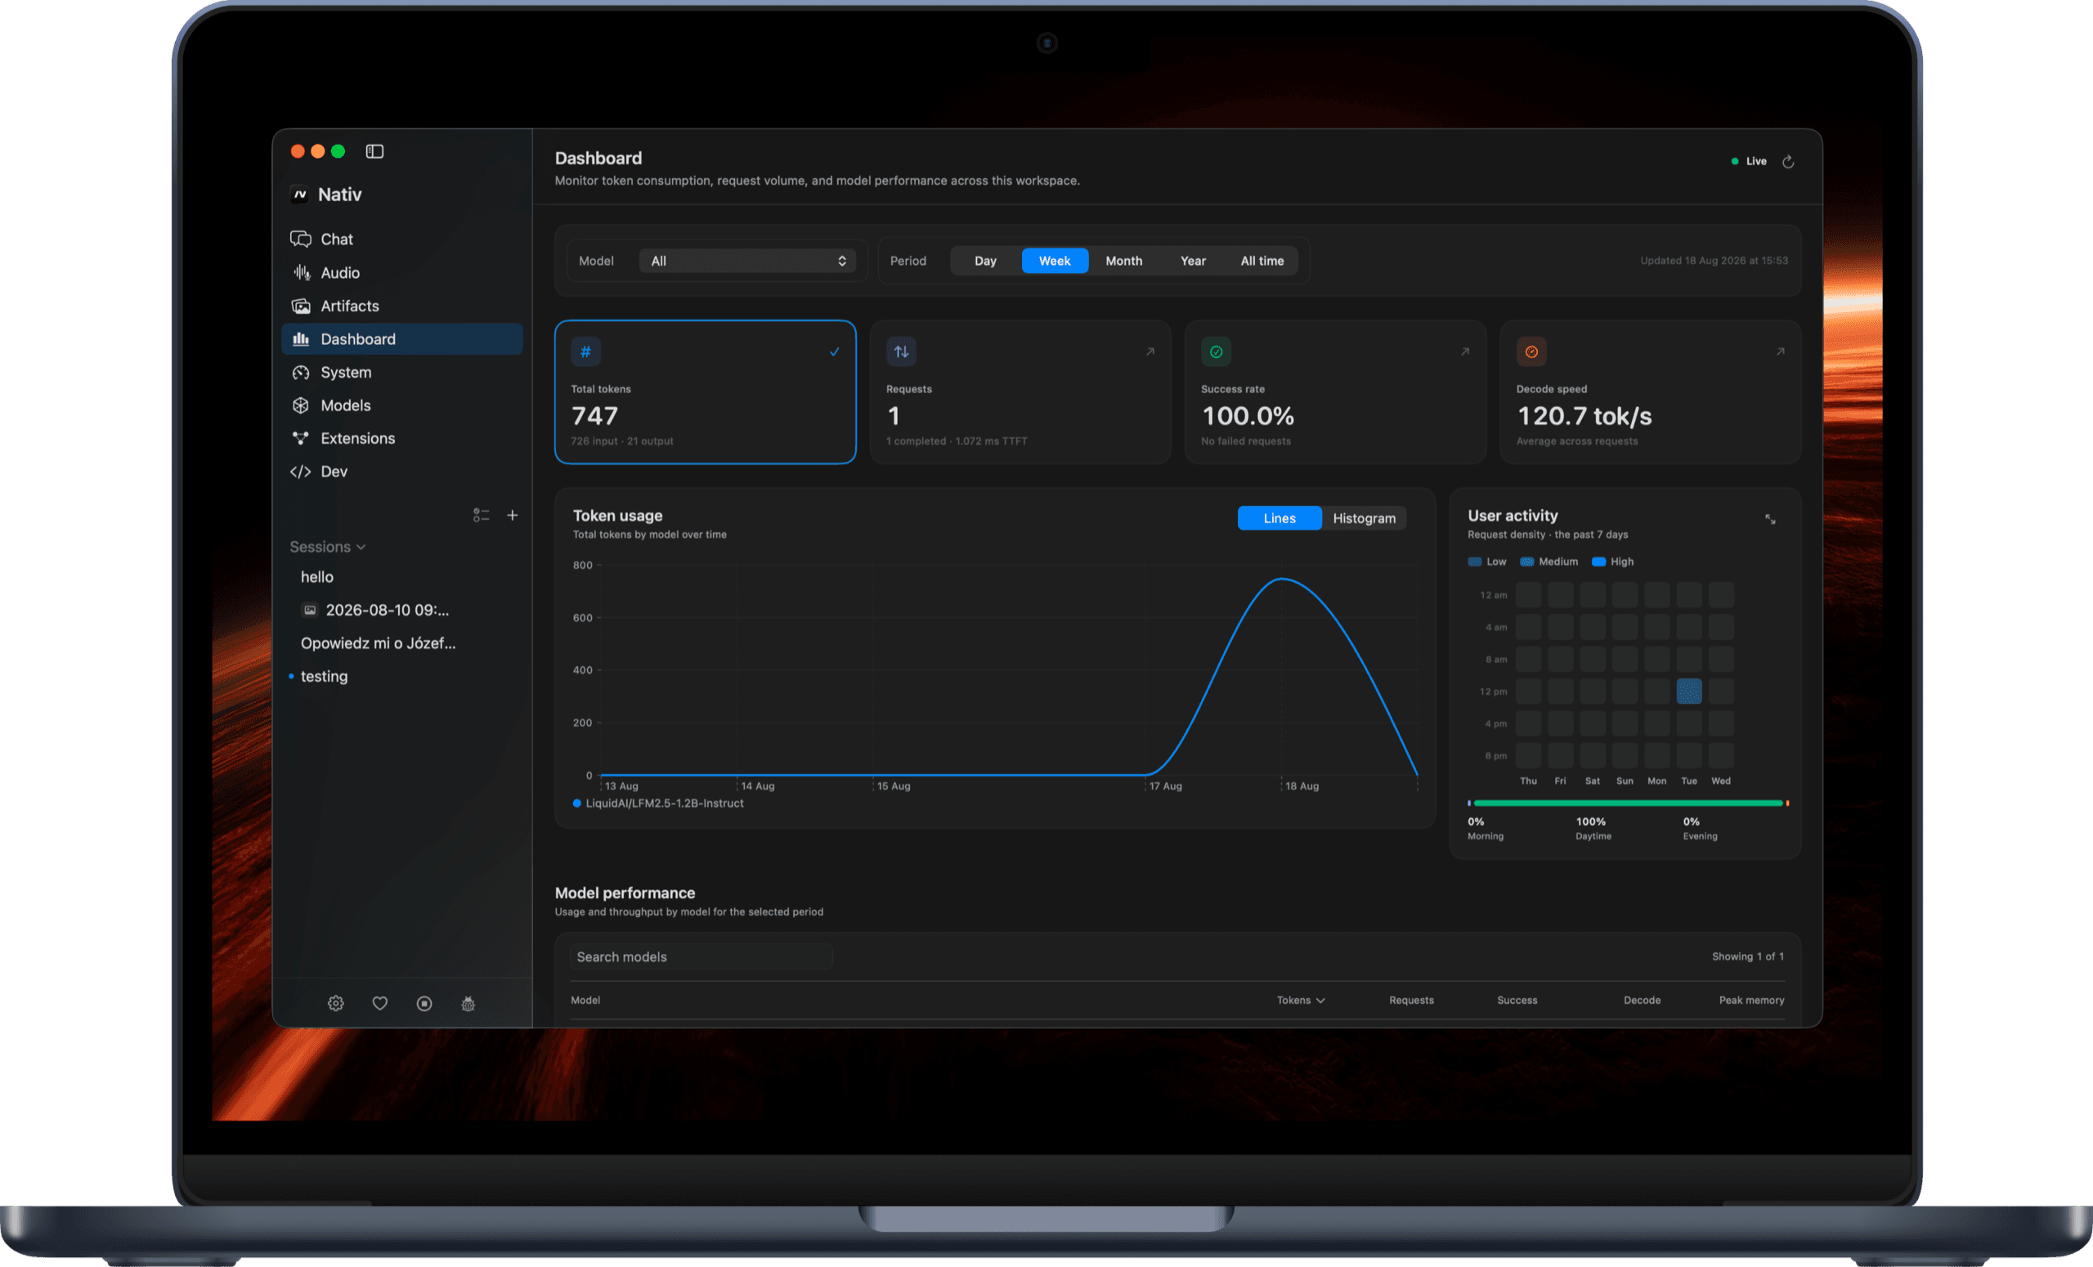Click the bug report icon
The image size is (2093, 1267).
click(x=468, y=1004)
